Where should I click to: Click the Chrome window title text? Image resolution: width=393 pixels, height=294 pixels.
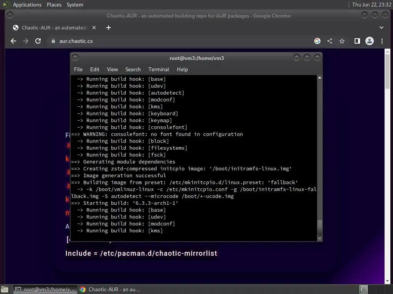[x=198, y=16]
